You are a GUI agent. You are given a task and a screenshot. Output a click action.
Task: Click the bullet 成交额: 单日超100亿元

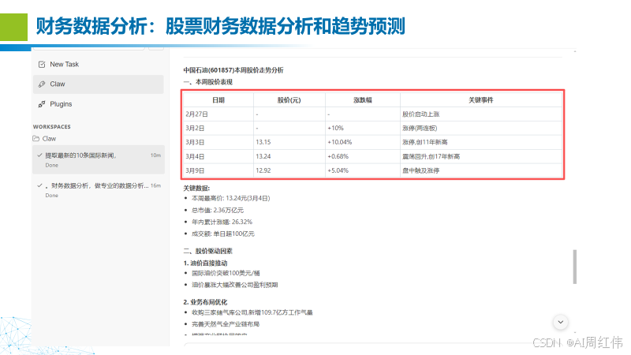coord(223,234)
